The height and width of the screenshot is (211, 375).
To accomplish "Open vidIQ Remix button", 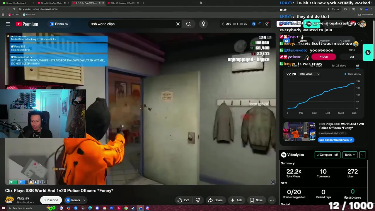I will tap(73, 200).
